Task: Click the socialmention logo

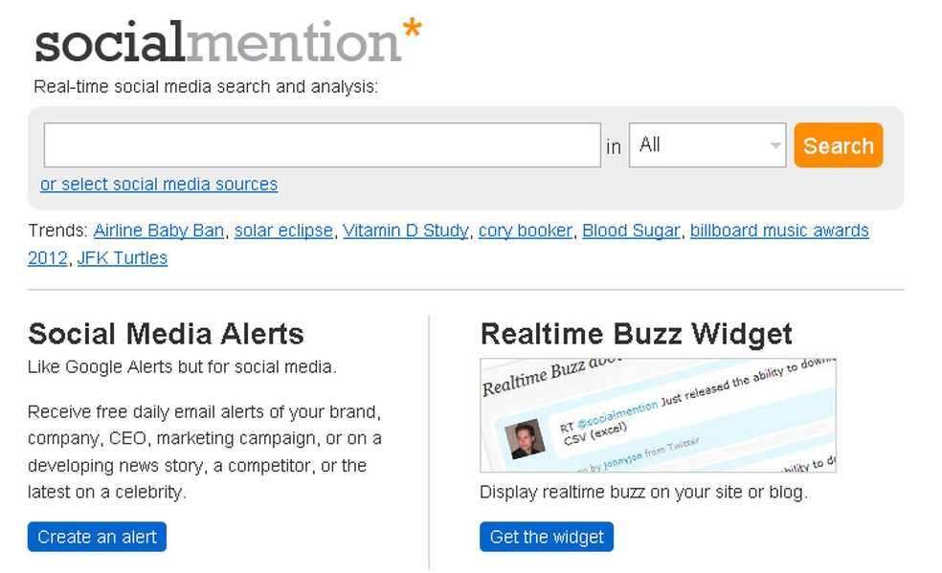Action: click(218, 42)
